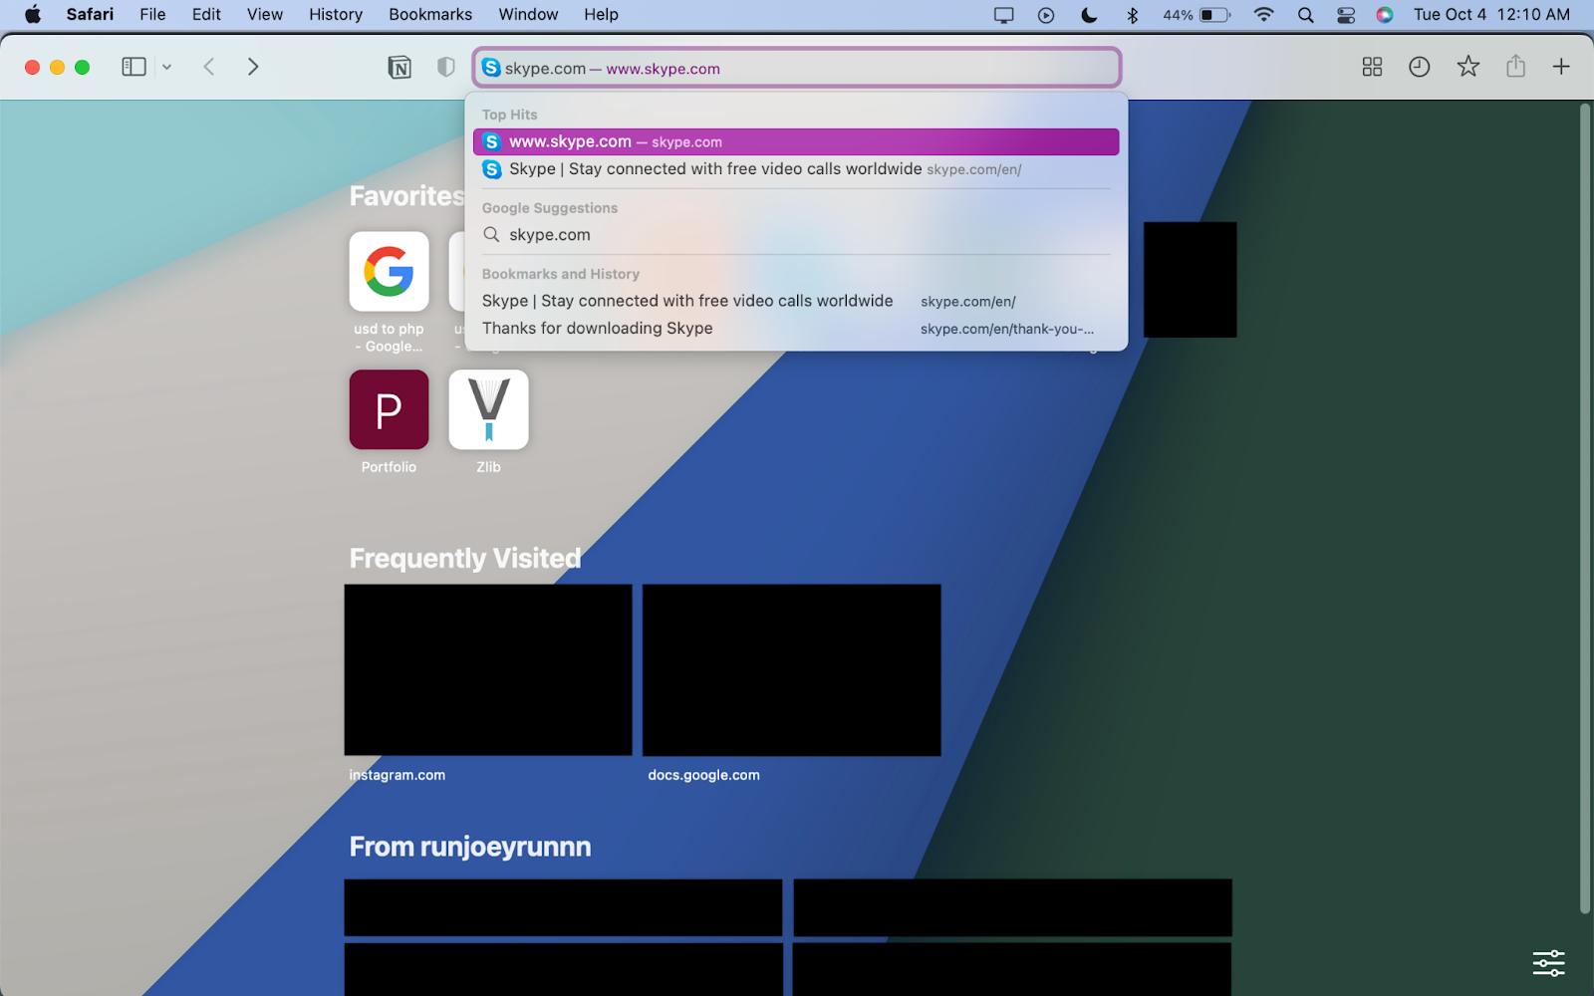The height and width of the screenshot is (996, 1594).
Task: Open the instagram.com frequently visited thumbnail
Action: [488, 669]
